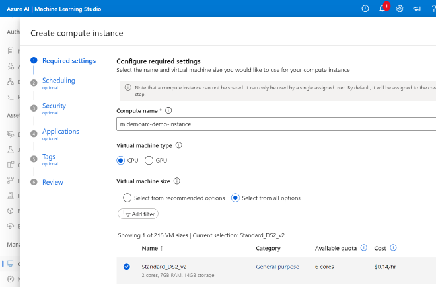Click the pipelines icon in sidebar
This screenshot has width=436, height=287.
pyautogui.click(x=11, y=180)
